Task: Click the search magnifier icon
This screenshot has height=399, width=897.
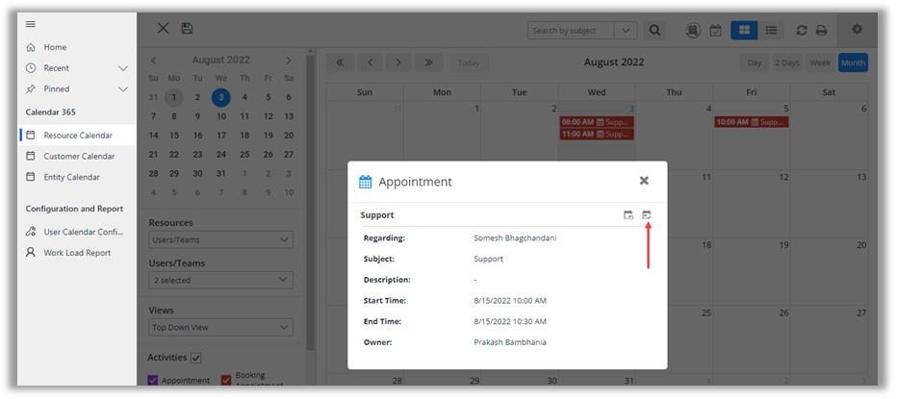Action: 655,31
